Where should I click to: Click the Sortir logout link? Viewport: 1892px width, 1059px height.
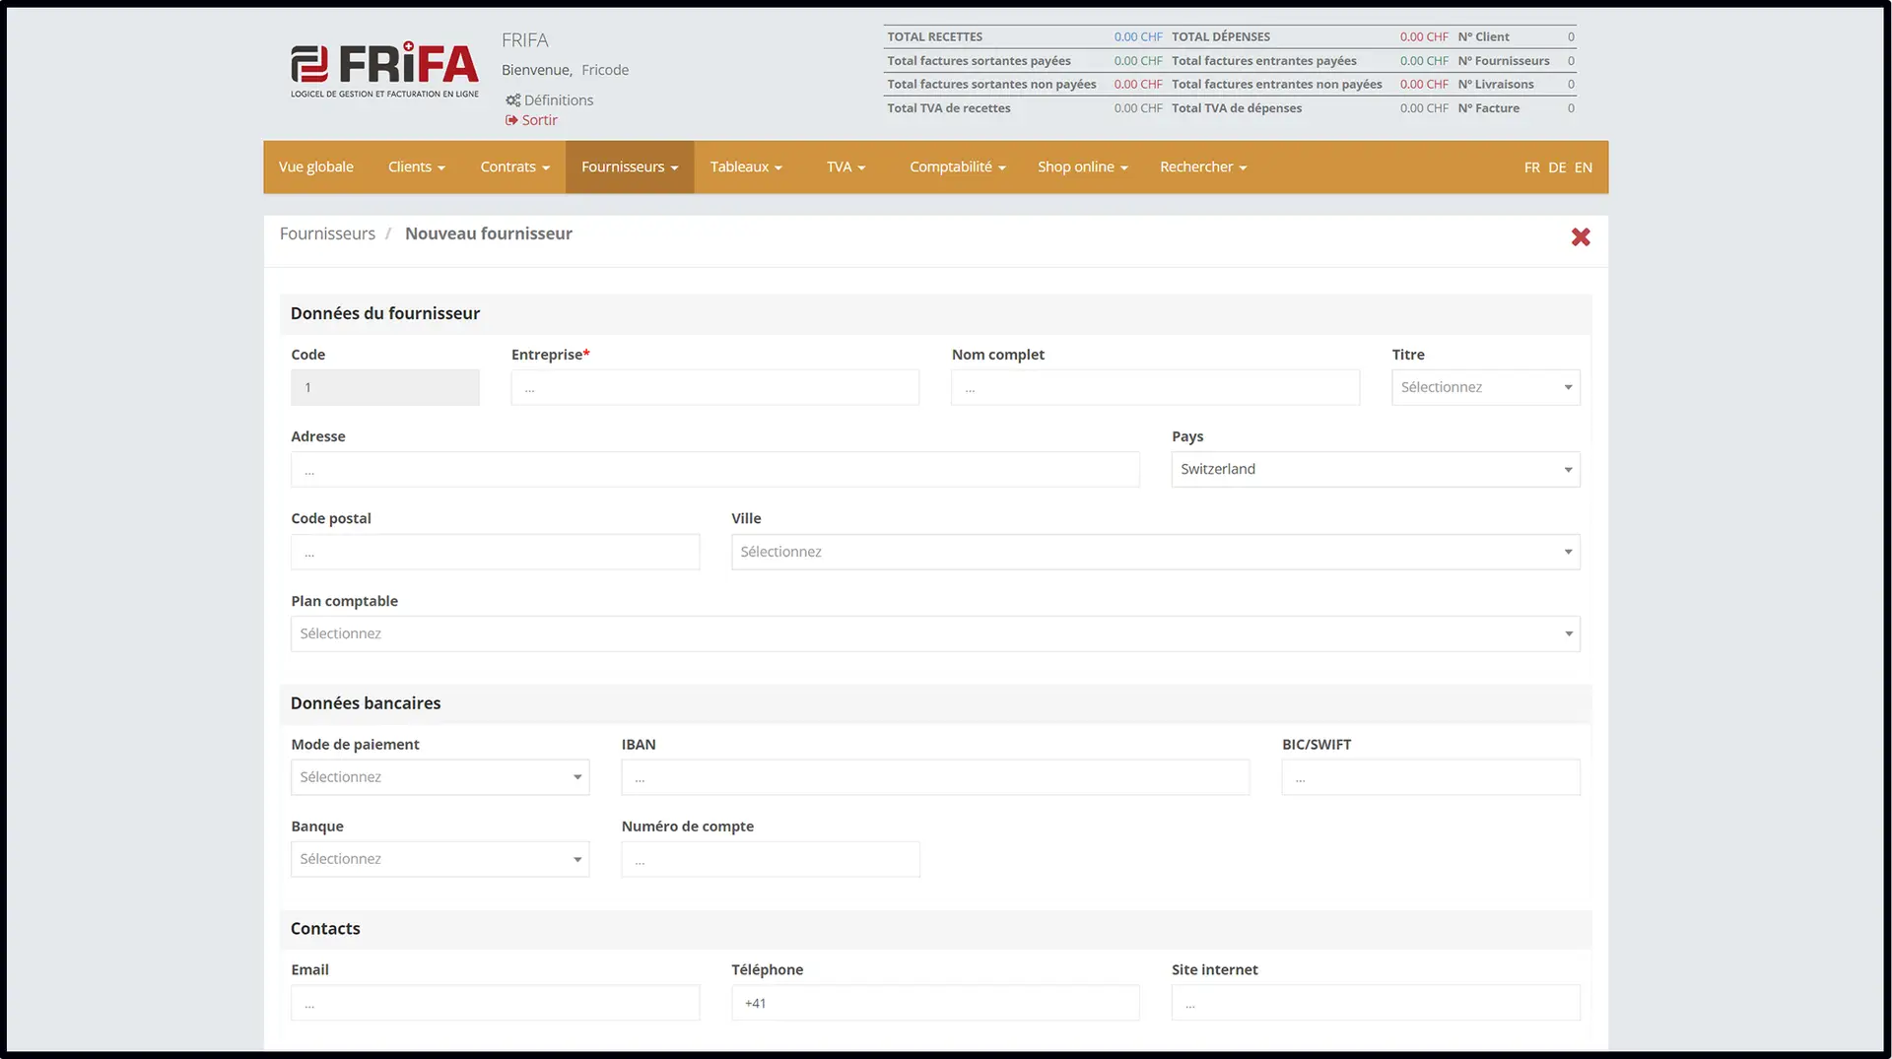[x=532, y=120]
